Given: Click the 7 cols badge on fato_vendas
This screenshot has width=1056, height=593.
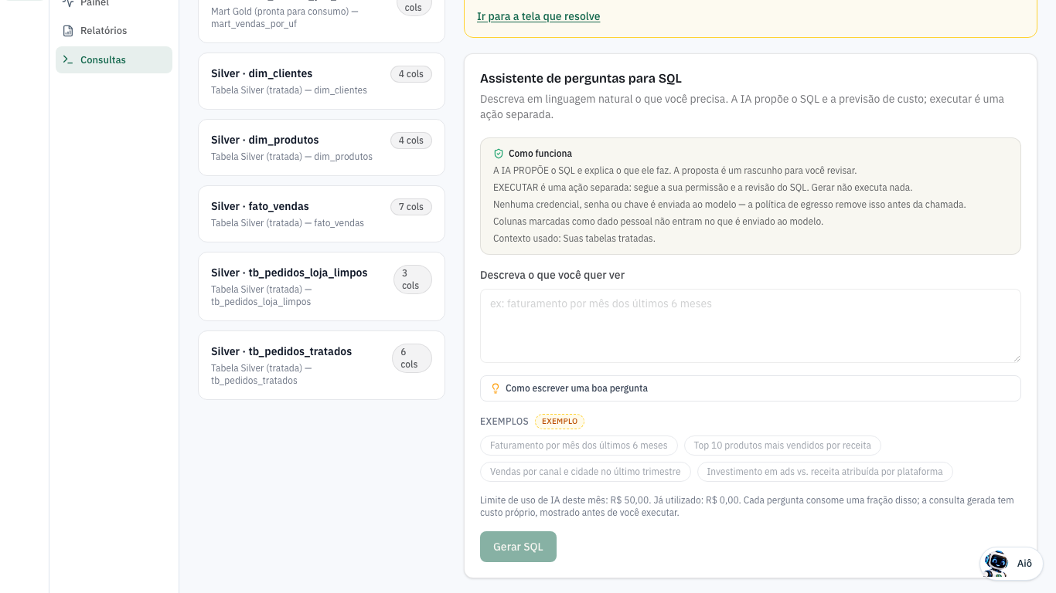Looking at the screenshot, I should [x=411, y=207].
